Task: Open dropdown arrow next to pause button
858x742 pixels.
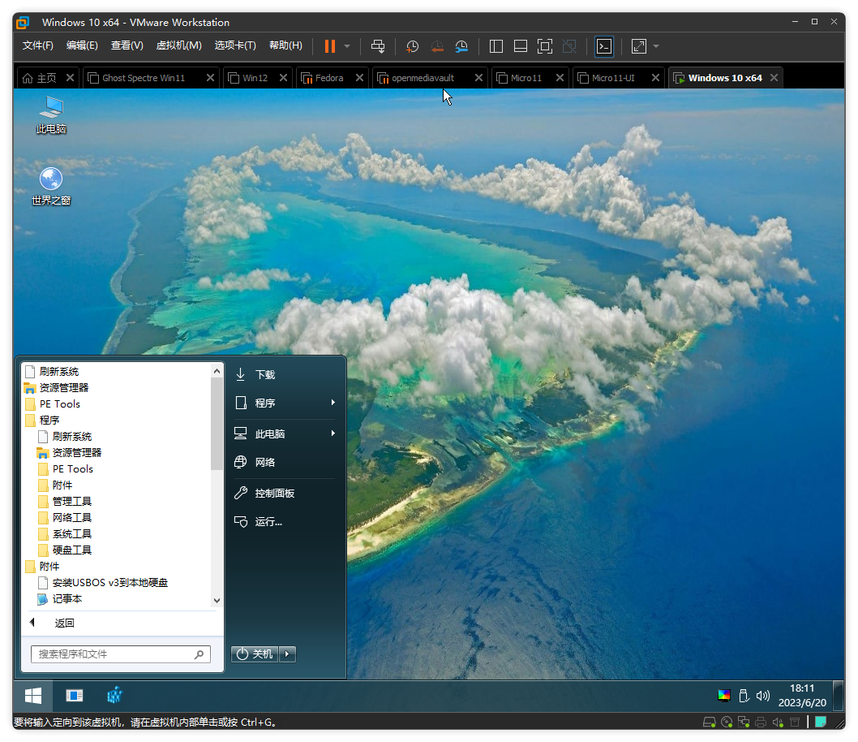Action: tap(347, 46)
